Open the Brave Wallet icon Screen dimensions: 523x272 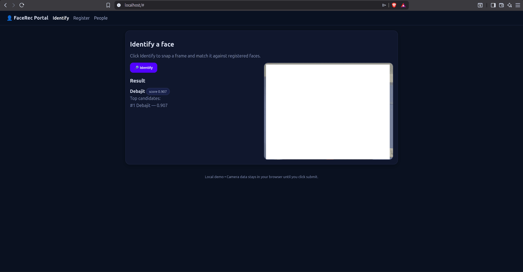click(501, 5)
